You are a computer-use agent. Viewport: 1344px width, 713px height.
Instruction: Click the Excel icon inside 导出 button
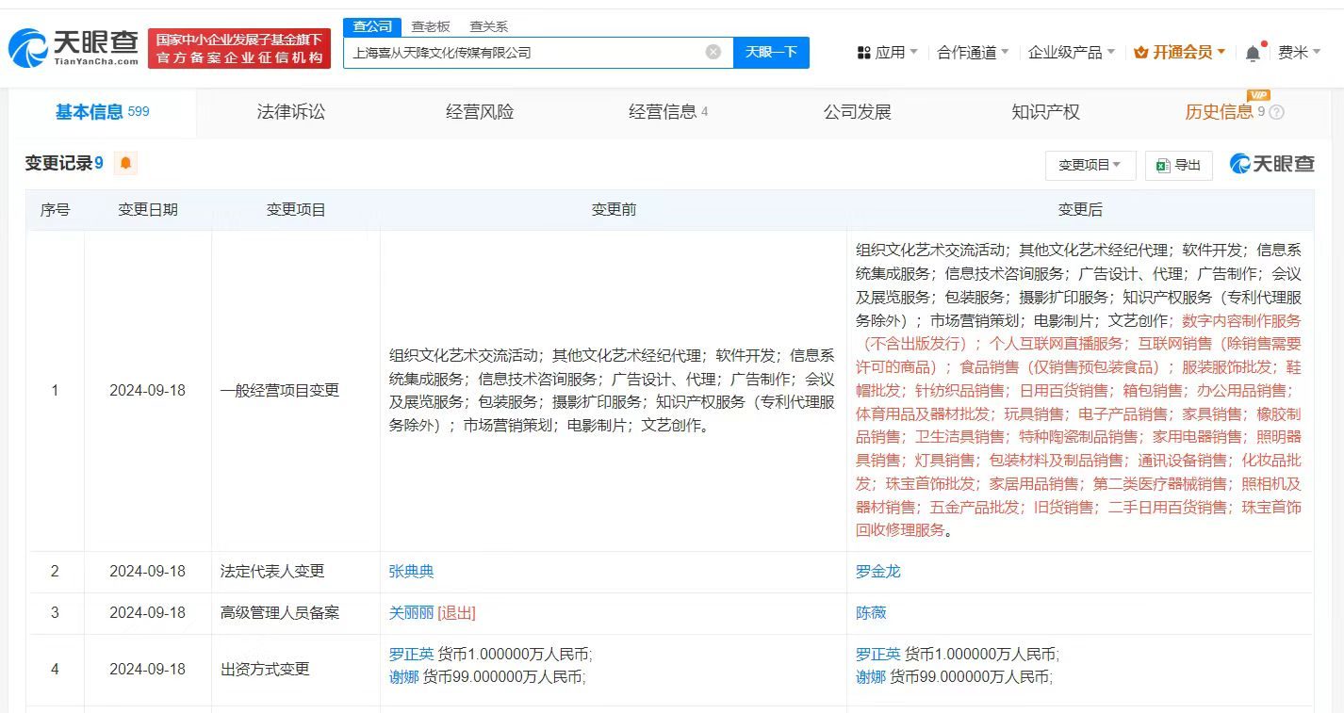(x=1162, y=163)
